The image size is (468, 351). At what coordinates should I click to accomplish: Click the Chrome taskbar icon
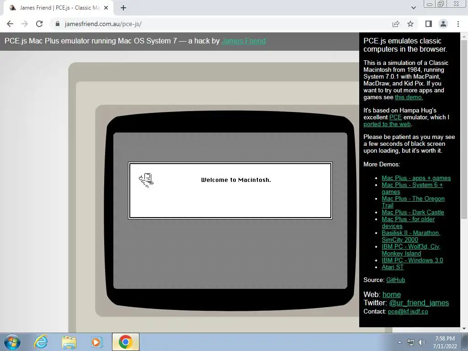coord(125,342)
